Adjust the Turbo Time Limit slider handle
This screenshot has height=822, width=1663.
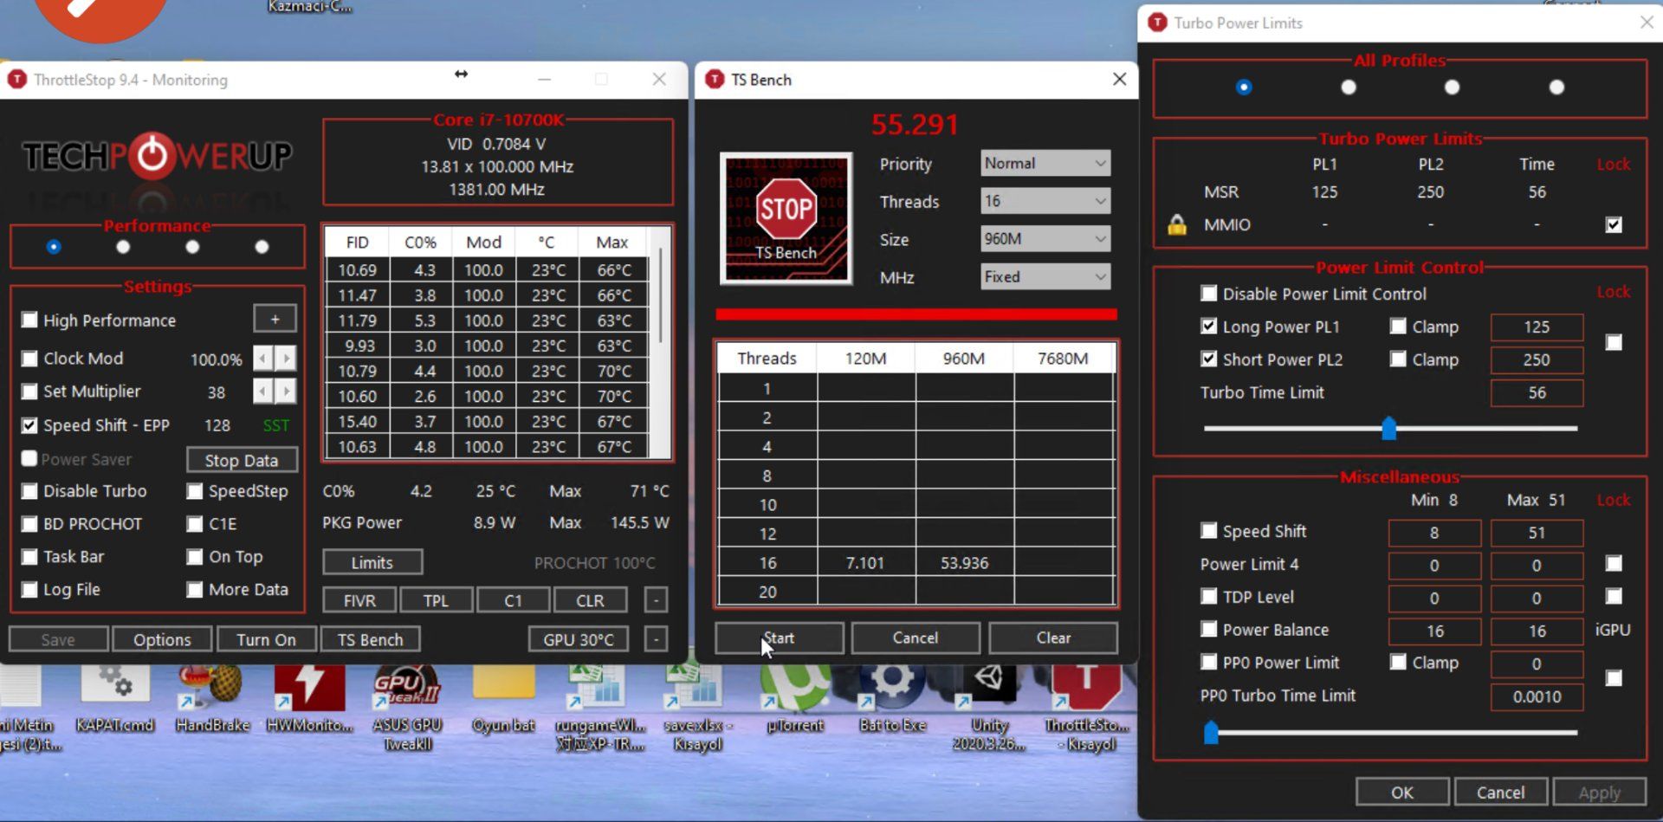coord(1389,428)
